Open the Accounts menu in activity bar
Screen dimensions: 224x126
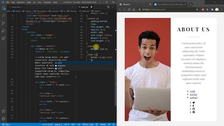(3, 111)
